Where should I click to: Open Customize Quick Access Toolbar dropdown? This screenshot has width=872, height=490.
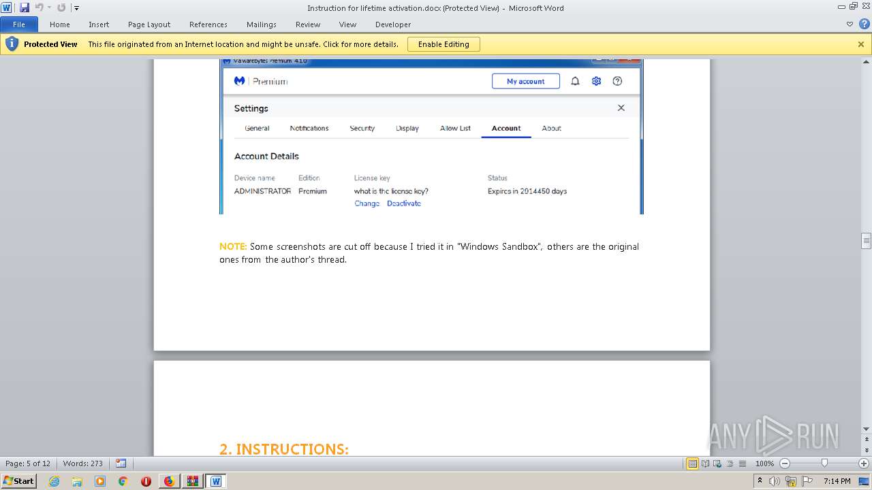click(x=76, y=8)
